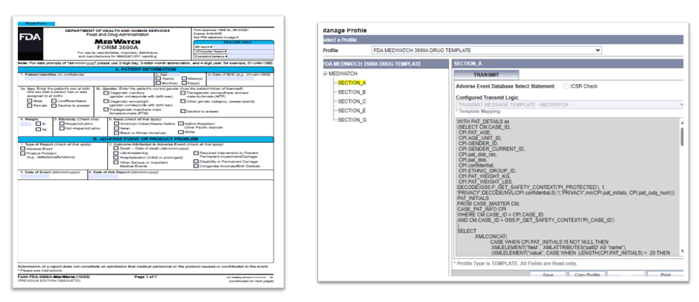Click the Exemption/Variance # field
The height and width of the screenshot is (302, 699).
251,57
